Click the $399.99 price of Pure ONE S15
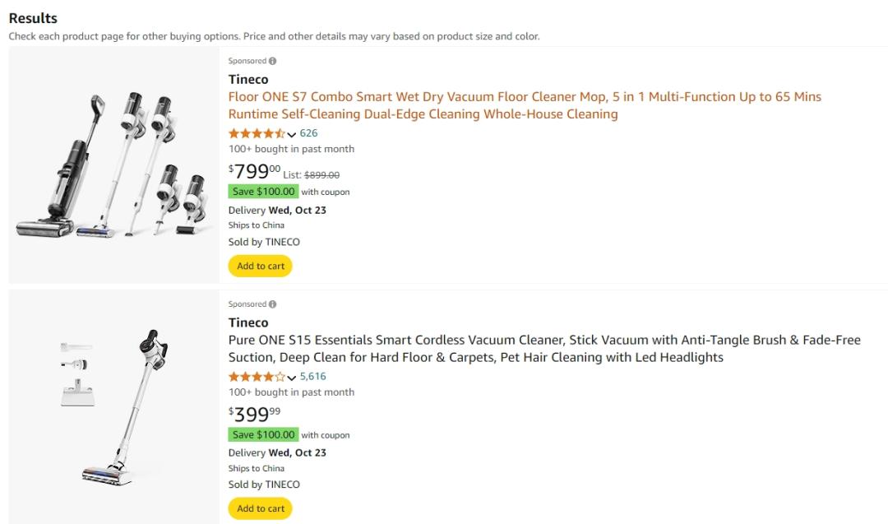The width and height of the screenshot is (888, 524). (255, 414)
